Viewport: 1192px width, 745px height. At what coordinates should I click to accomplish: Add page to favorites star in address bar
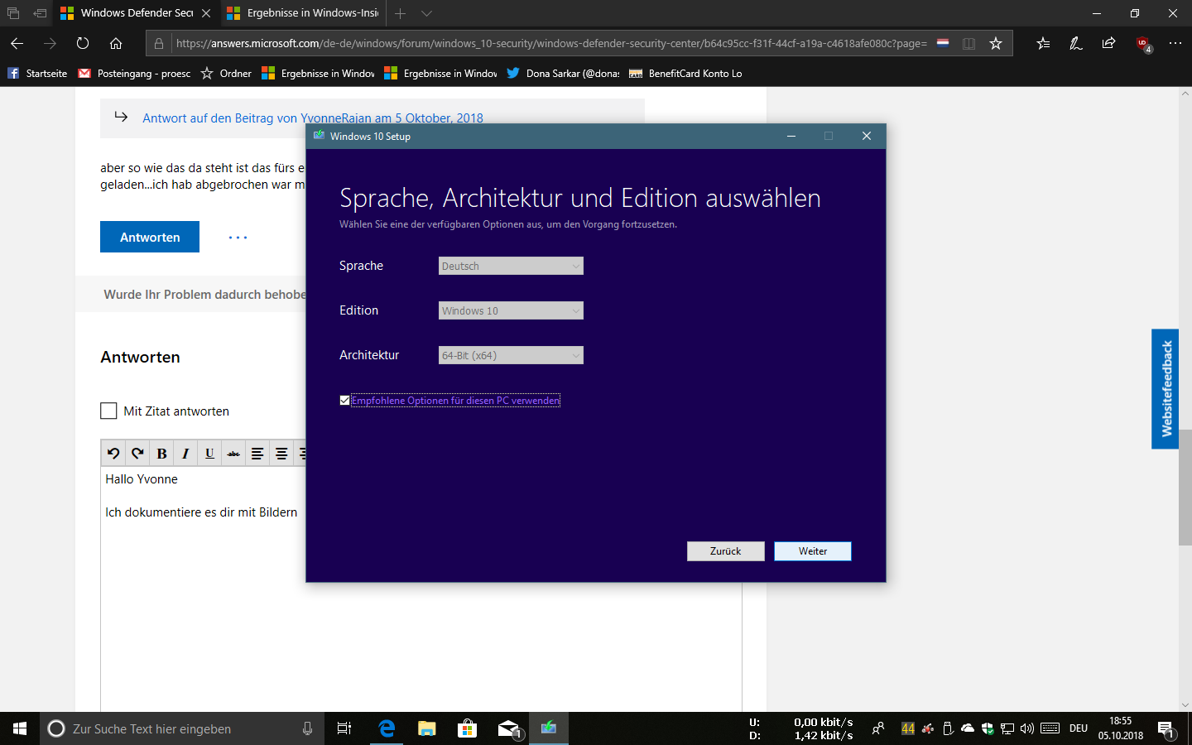(x=996, y=43)
